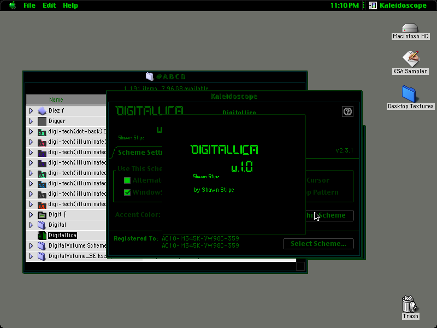Select the DigitalVolume Scheme folder icon

42,245
